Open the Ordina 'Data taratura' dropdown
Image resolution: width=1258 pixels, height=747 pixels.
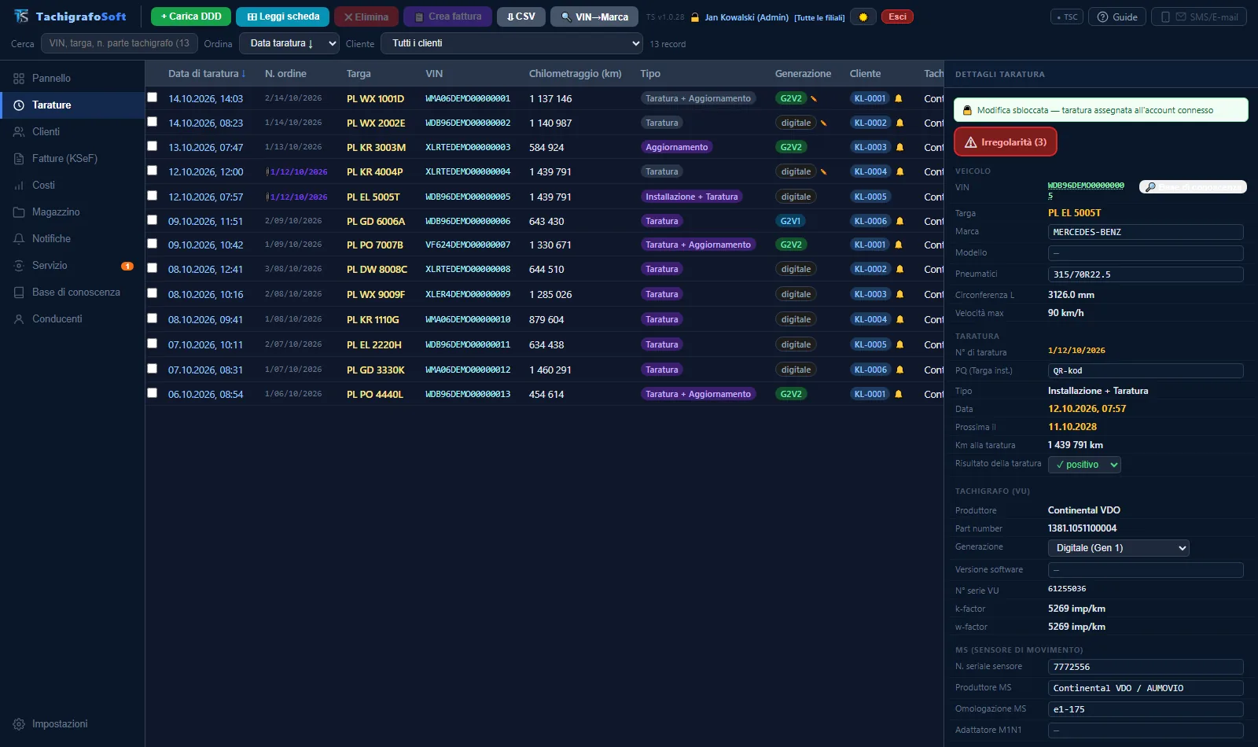point(289,43)
